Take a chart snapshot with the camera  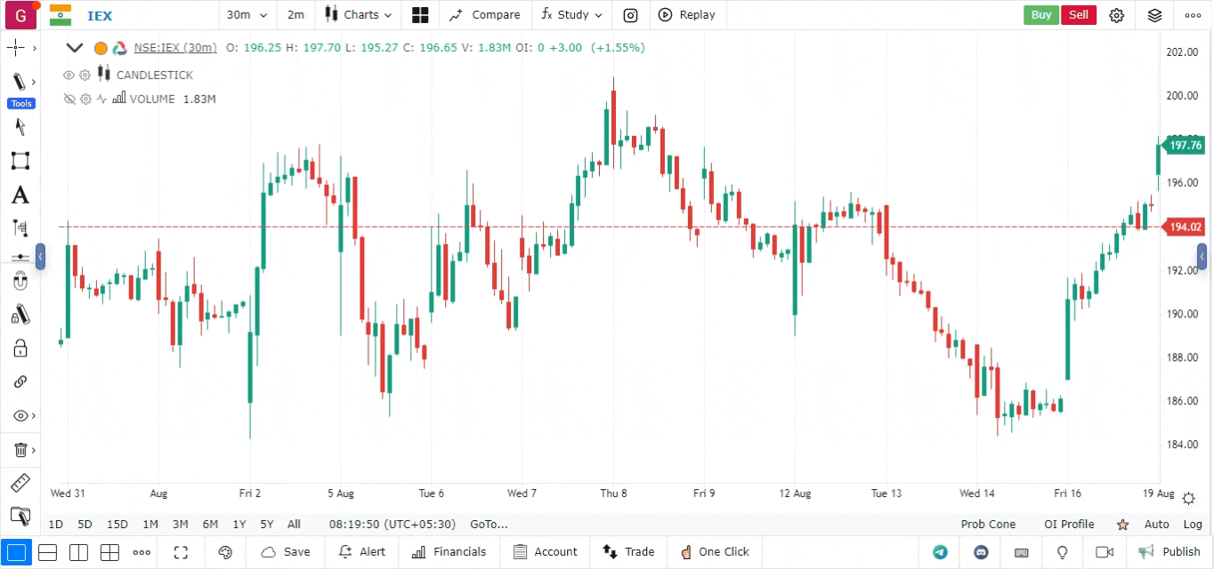coord(630,15)
